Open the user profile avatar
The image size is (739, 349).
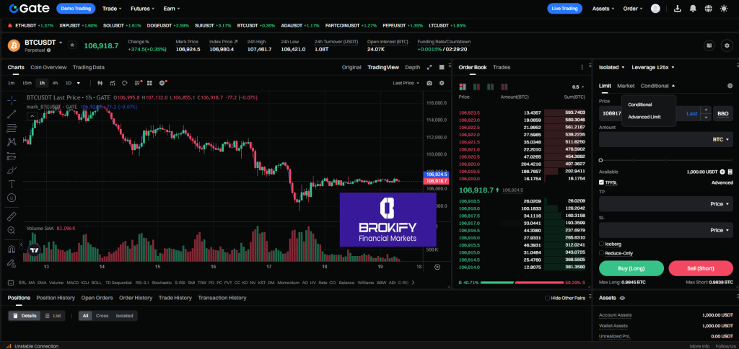coord(655,9)
